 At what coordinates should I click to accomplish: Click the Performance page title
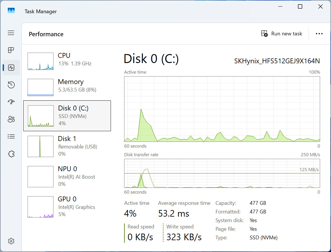coord(46,34)
